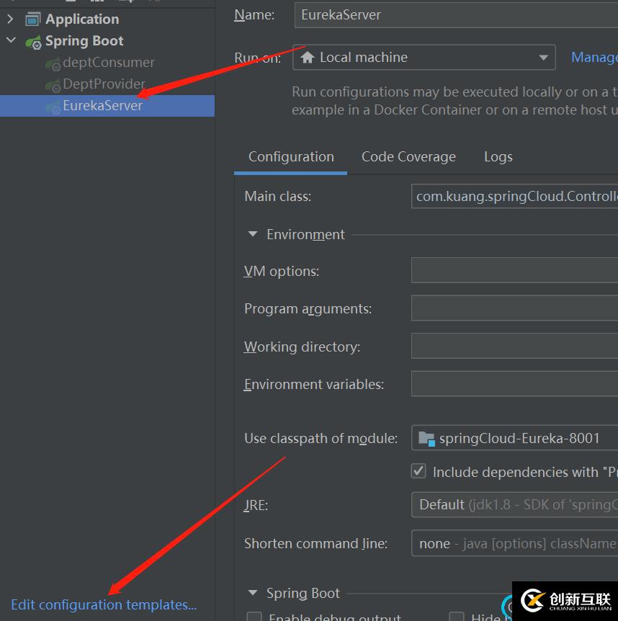
Task: Click the home icon beside Local machine
Action: tap(308, 58)
